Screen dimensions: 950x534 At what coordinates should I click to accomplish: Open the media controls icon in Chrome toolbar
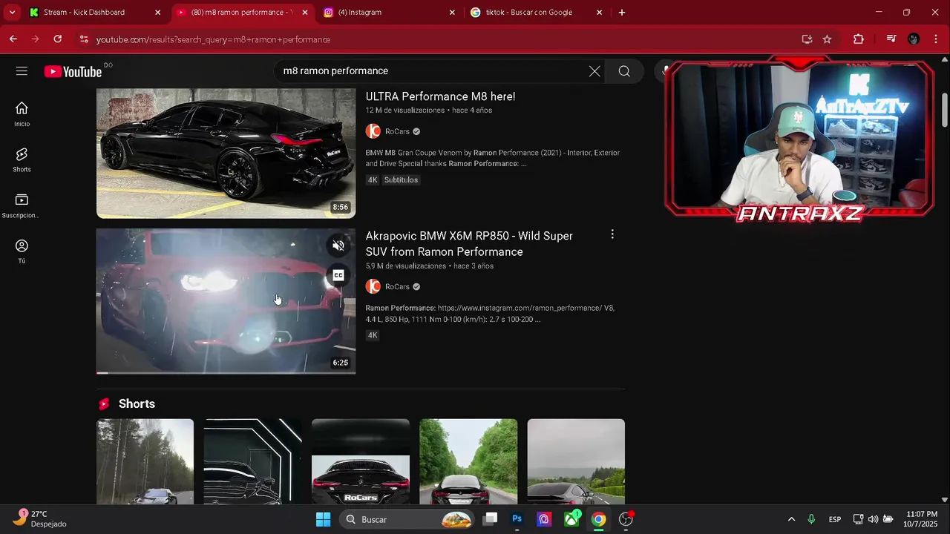[x=891, y=39]
